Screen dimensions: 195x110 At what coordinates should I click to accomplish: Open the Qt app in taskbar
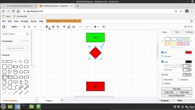(39, 107)
